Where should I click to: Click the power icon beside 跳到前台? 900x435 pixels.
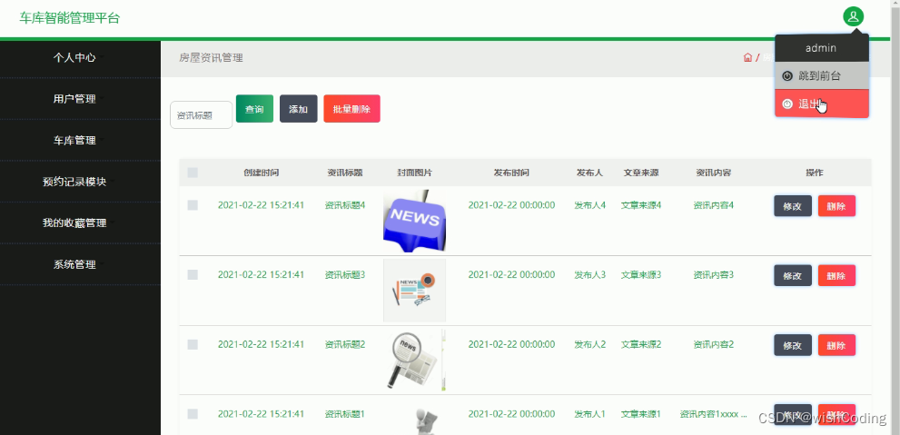pyautogui.click(x=787, y=76)
